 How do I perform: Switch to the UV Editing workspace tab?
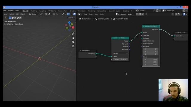[52, 11]
